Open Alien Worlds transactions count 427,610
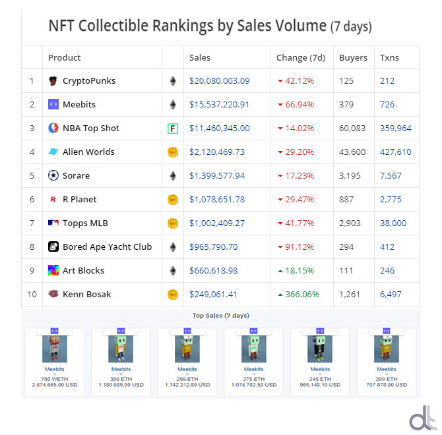442x435 pixels. [395, 152]
